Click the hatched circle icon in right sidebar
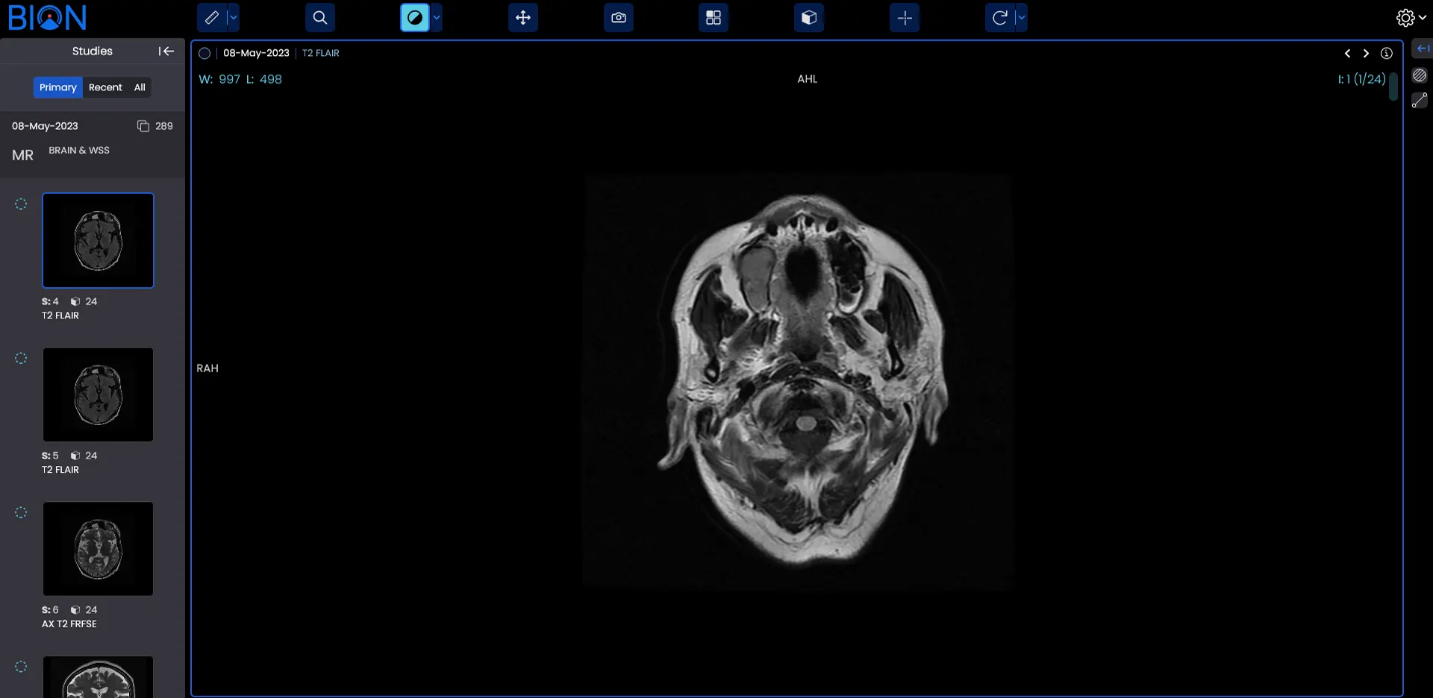 click(x=1420, y=75)
